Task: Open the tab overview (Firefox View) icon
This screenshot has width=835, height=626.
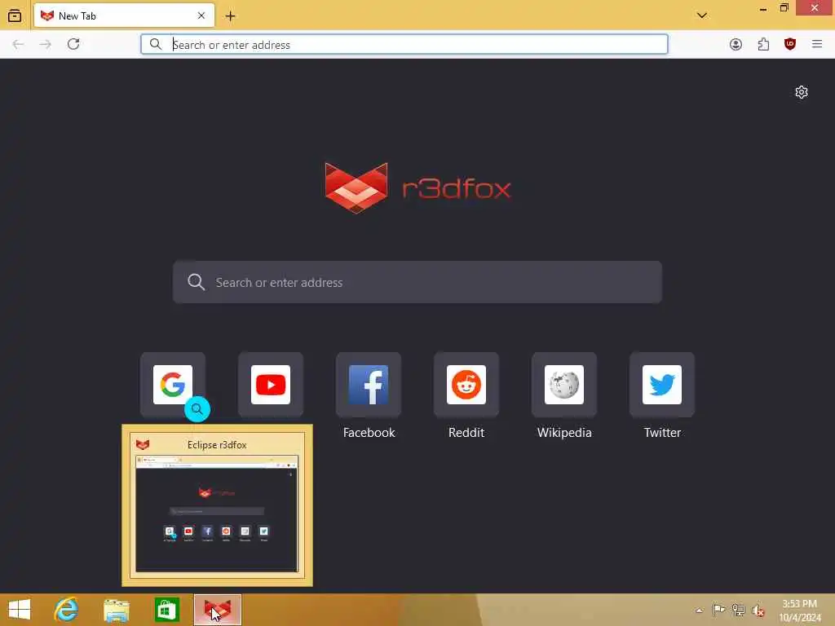Action: coord(15,15)
